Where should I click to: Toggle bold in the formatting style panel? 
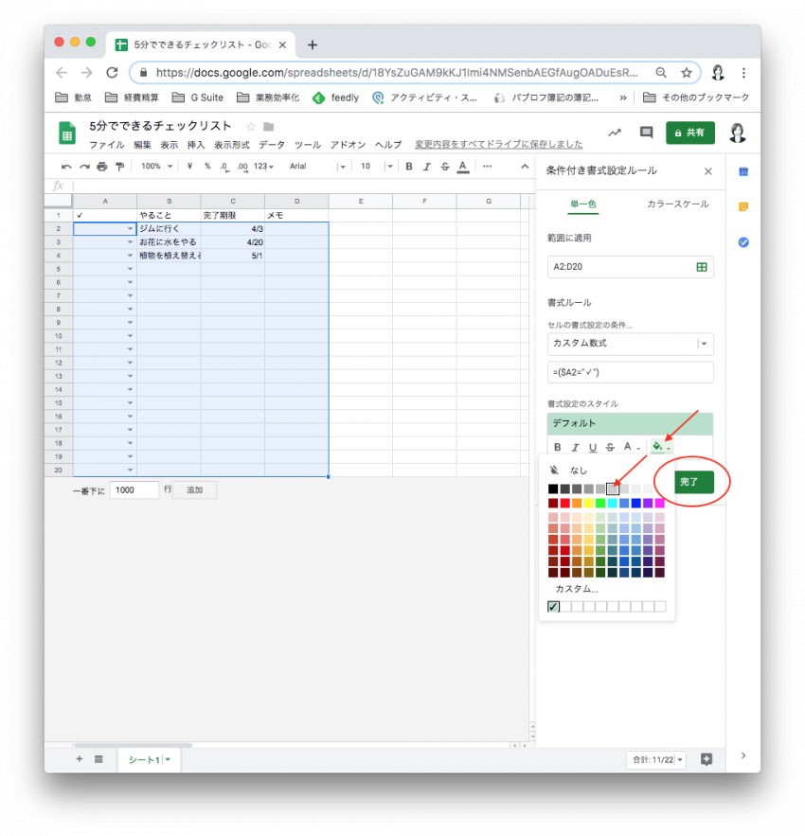[x=558, y=447]
